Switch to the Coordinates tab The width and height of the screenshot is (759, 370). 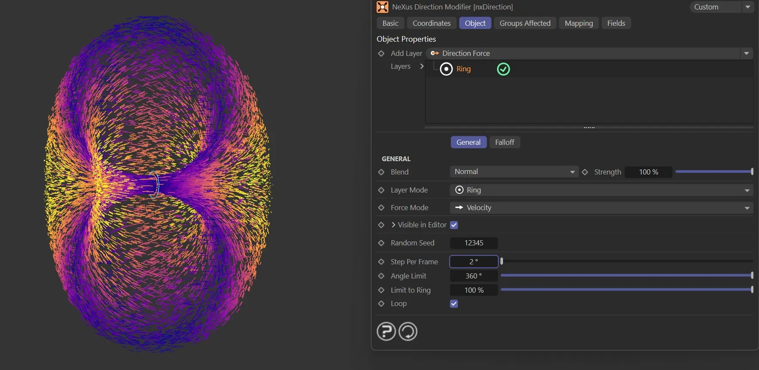[432, 23]
